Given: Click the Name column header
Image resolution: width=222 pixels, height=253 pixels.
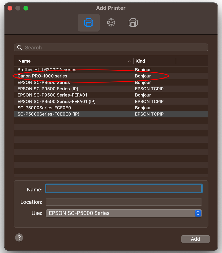Looking at the screenshot, I should [24, 61].
